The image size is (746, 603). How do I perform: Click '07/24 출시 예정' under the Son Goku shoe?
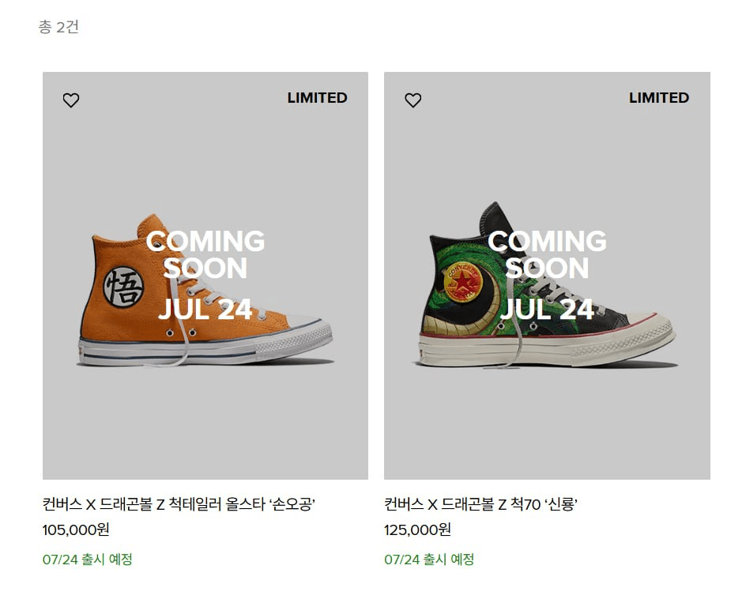tap(88, 560)
